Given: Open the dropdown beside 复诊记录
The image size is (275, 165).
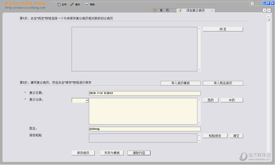Looking at the screenshot, I should point(87,100).
